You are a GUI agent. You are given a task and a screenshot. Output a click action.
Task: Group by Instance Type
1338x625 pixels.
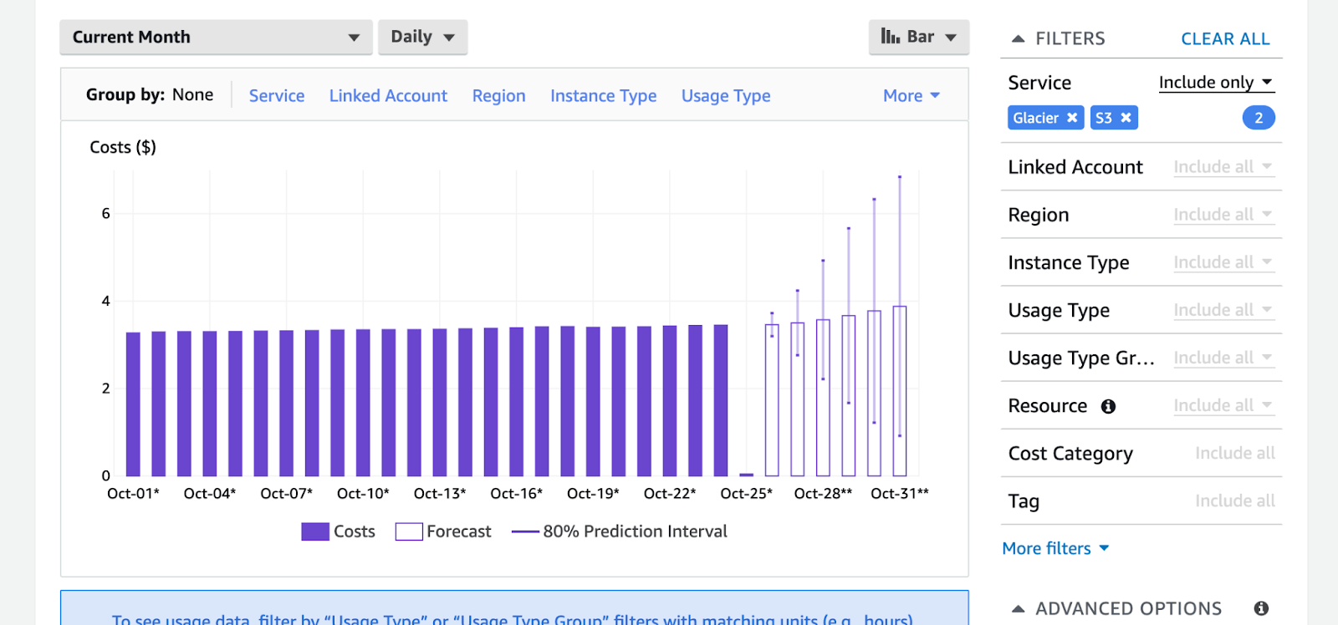click(x=604, y=95)
